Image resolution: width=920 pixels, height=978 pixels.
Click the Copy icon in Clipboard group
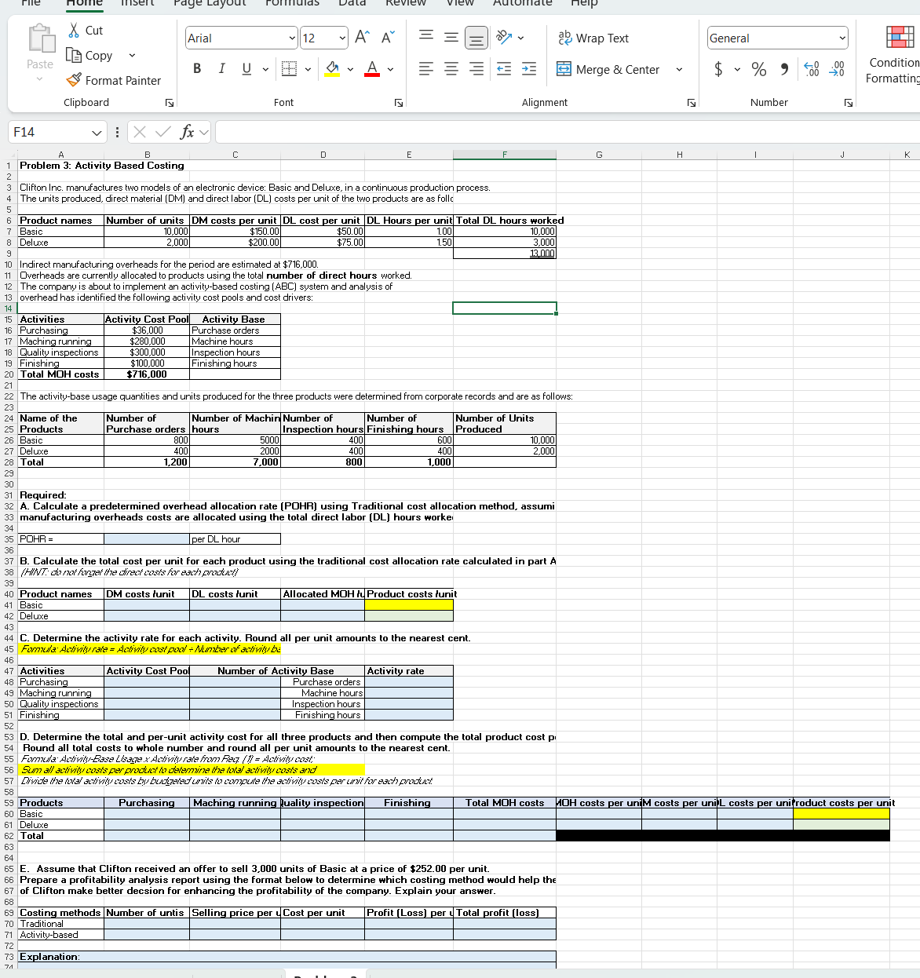(x=74, y=55)
